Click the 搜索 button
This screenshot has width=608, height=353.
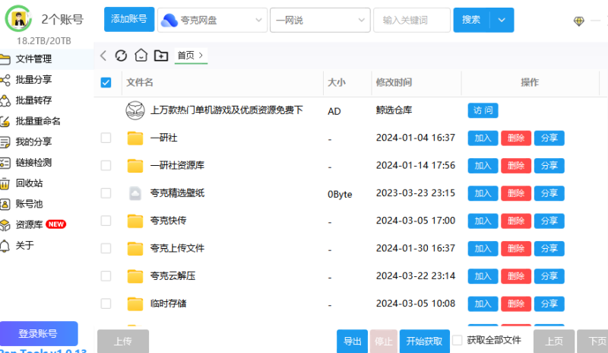coord(471,20)
